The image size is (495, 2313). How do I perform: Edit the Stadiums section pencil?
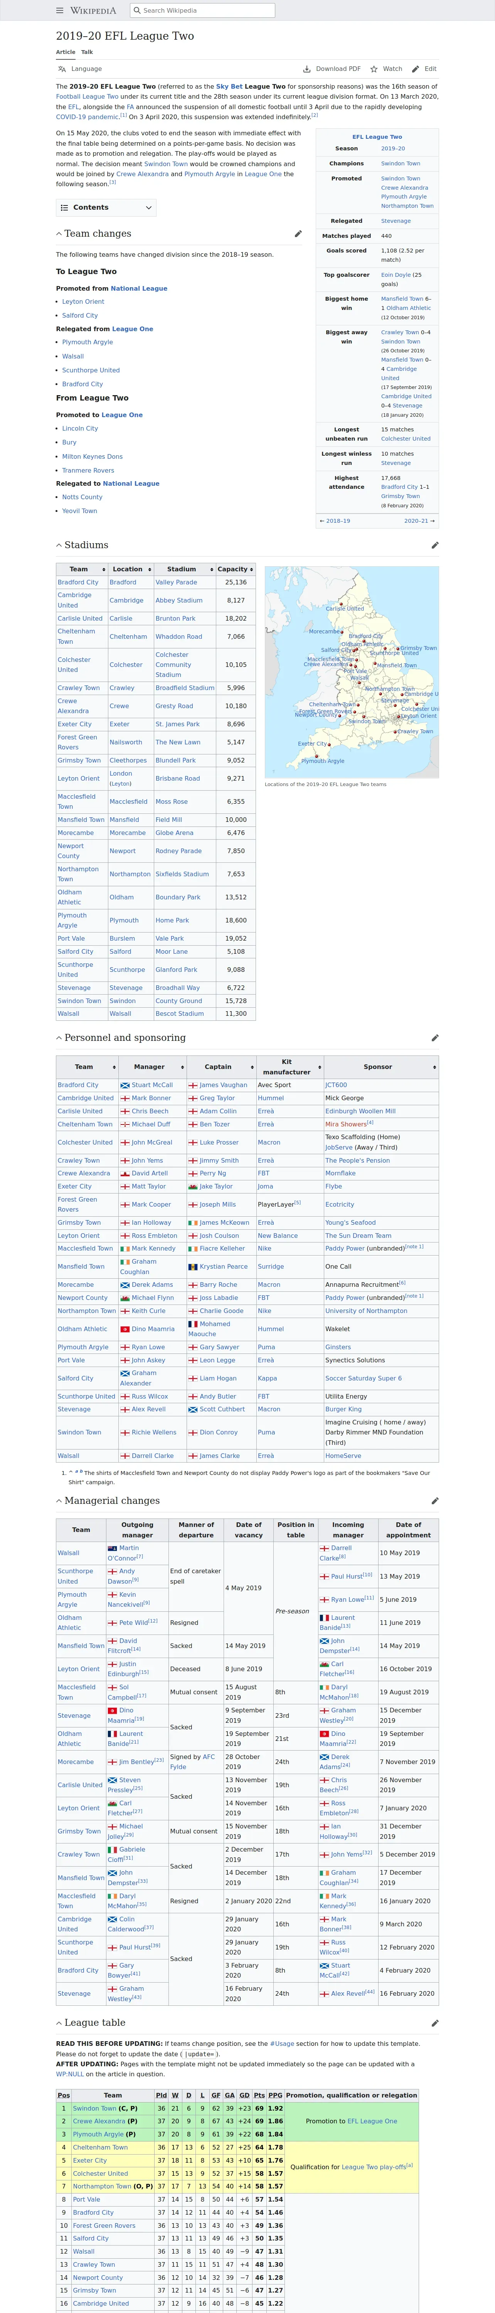tap(435, 545)
